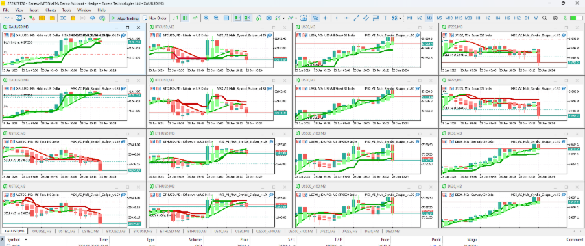Toggle chart auto-scroll to latest bar
Screen dimensions: 585x246
coord(237,18)
